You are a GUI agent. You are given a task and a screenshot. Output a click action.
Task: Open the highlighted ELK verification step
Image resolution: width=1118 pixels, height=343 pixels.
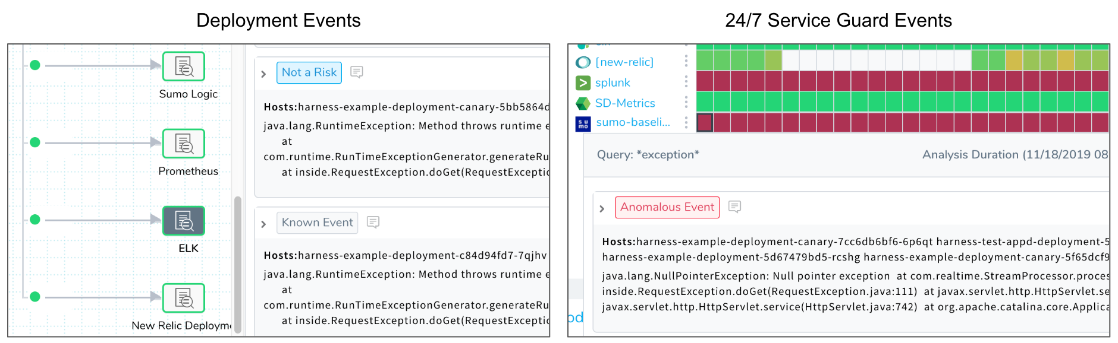[184, 220]
